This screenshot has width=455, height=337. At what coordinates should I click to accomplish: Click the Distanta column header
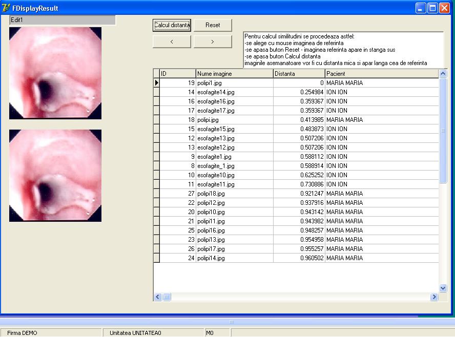click(x=299, y=74)
